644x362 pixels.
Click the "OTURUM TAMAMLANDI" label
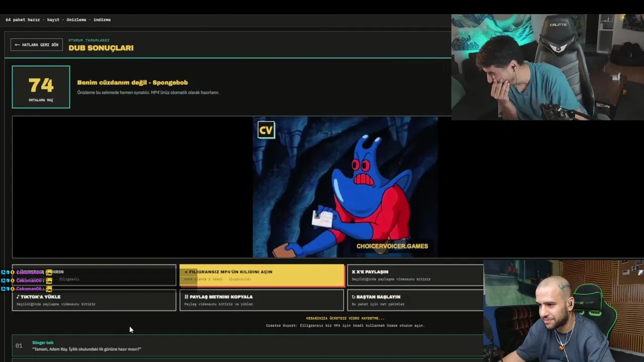pyautogui.click(x=89, y=40)
